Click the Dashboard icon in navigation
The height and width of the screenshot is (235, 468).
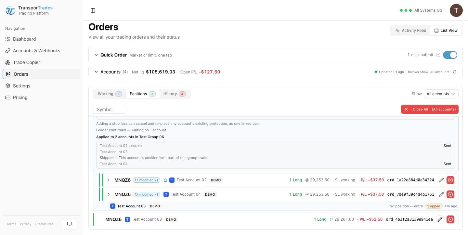8,39
